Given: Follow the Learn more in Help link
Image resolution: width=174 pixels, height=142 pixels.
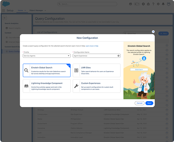Looking at the screenshot, I should [92, 46].
